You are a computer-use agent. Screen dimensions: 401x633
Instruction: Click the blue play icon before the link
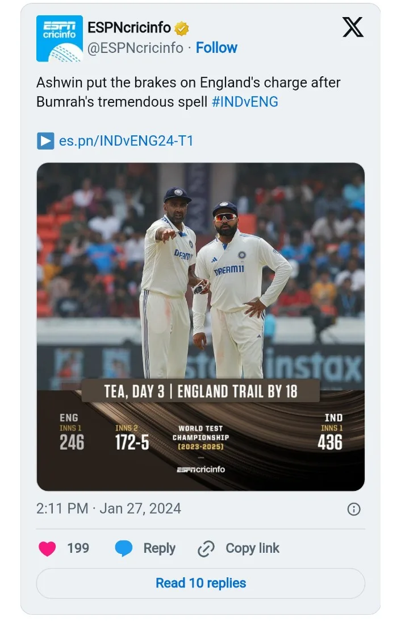45,140
